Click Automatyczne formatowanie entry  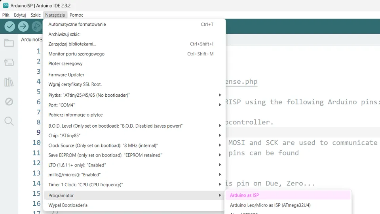pos(77,24)
